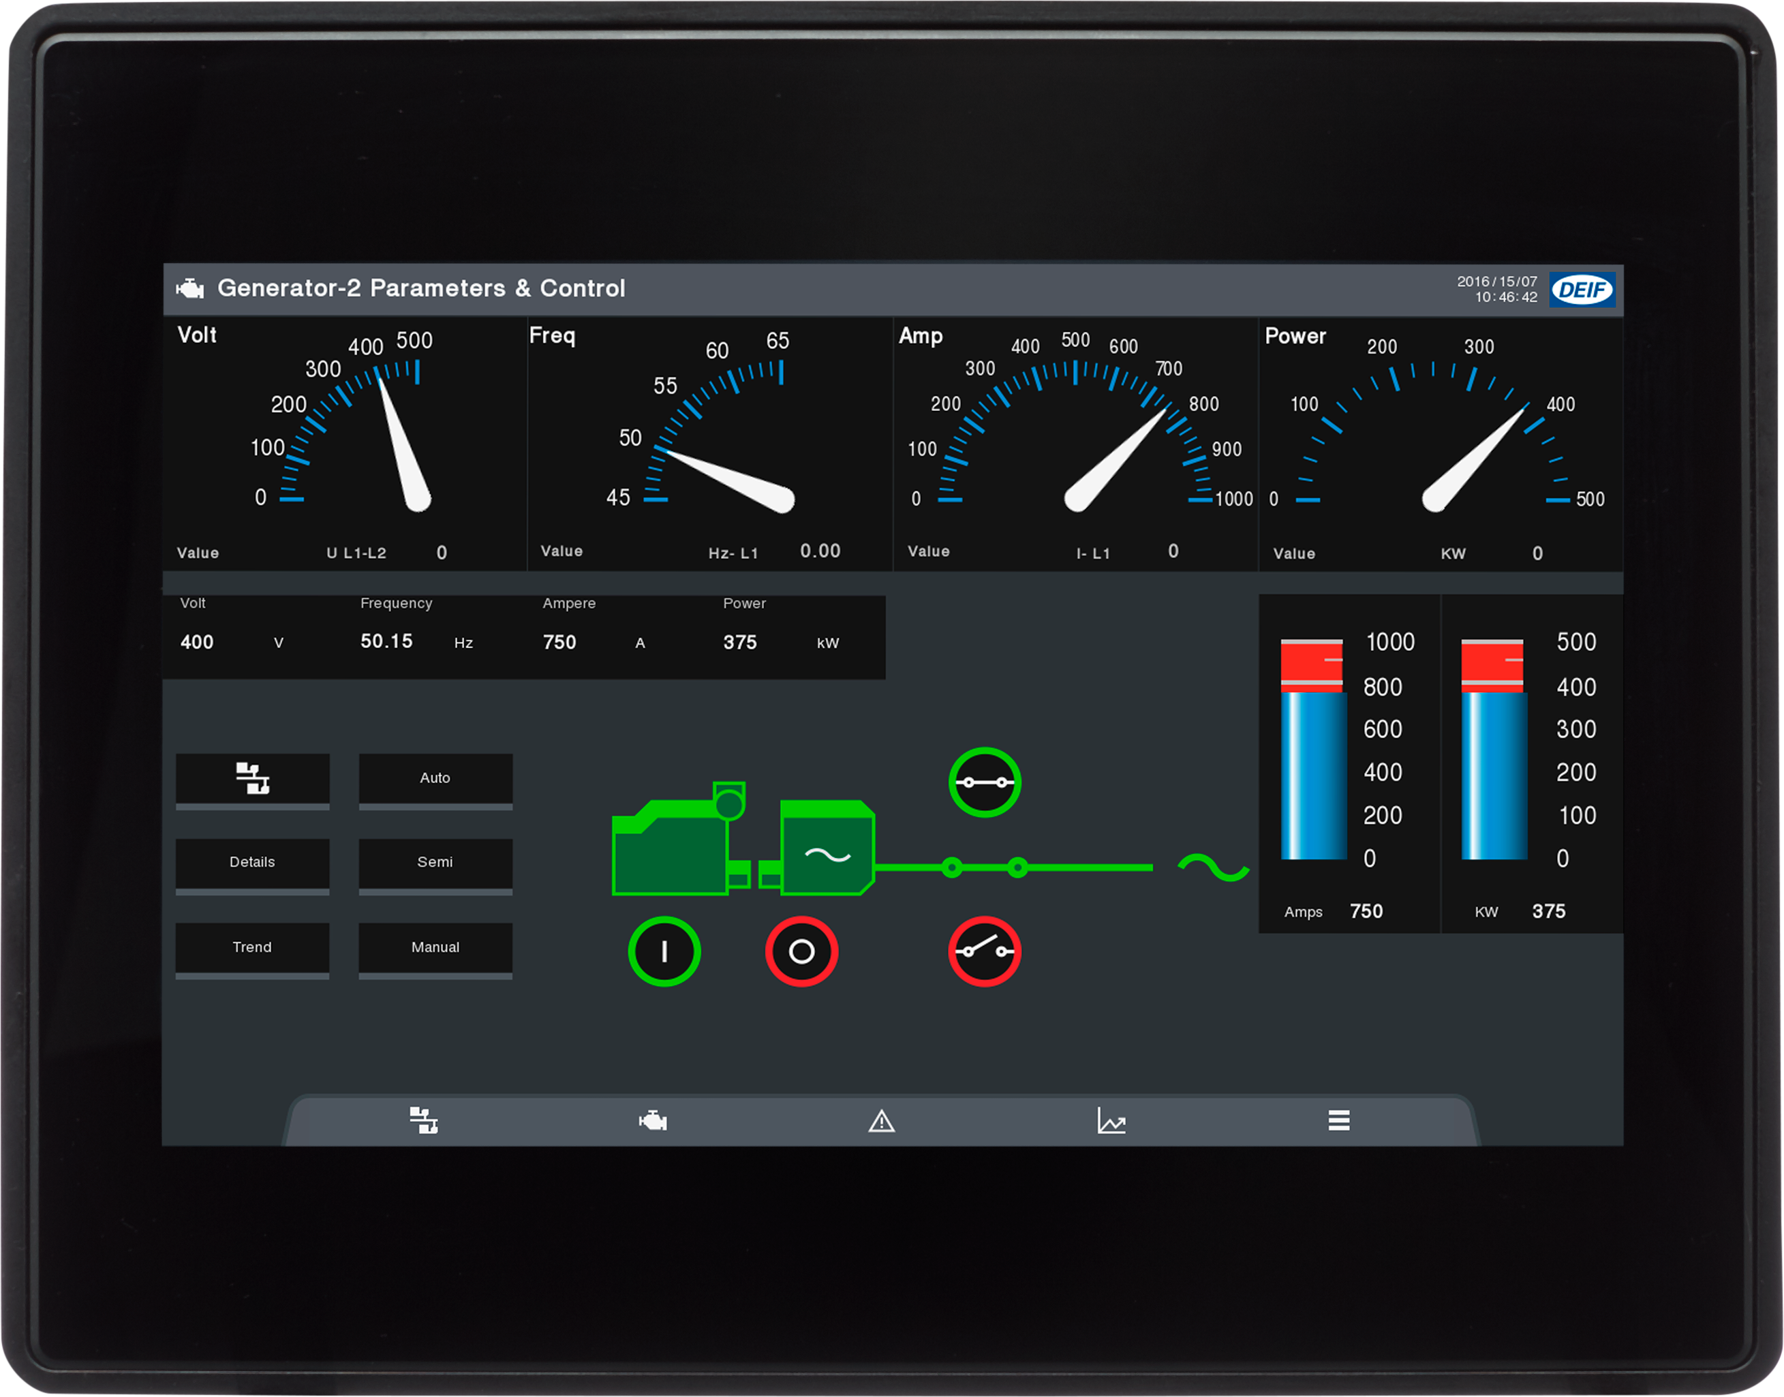Click the network overview icon button
The width and height of the screenshot is (1784, 1397).
tap(252, 778)
